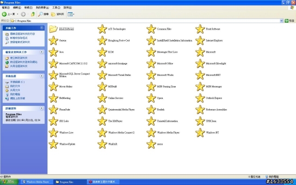Select the Microsoft Silverlight star icon
The image size is (296, 185).
(x=200, y=64)
